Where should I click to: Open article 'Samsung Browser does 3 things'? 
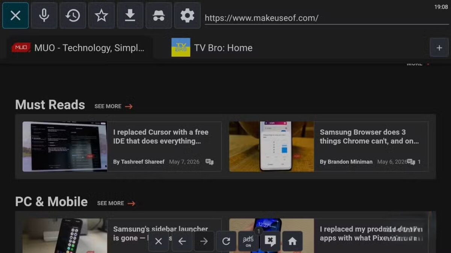369,137
